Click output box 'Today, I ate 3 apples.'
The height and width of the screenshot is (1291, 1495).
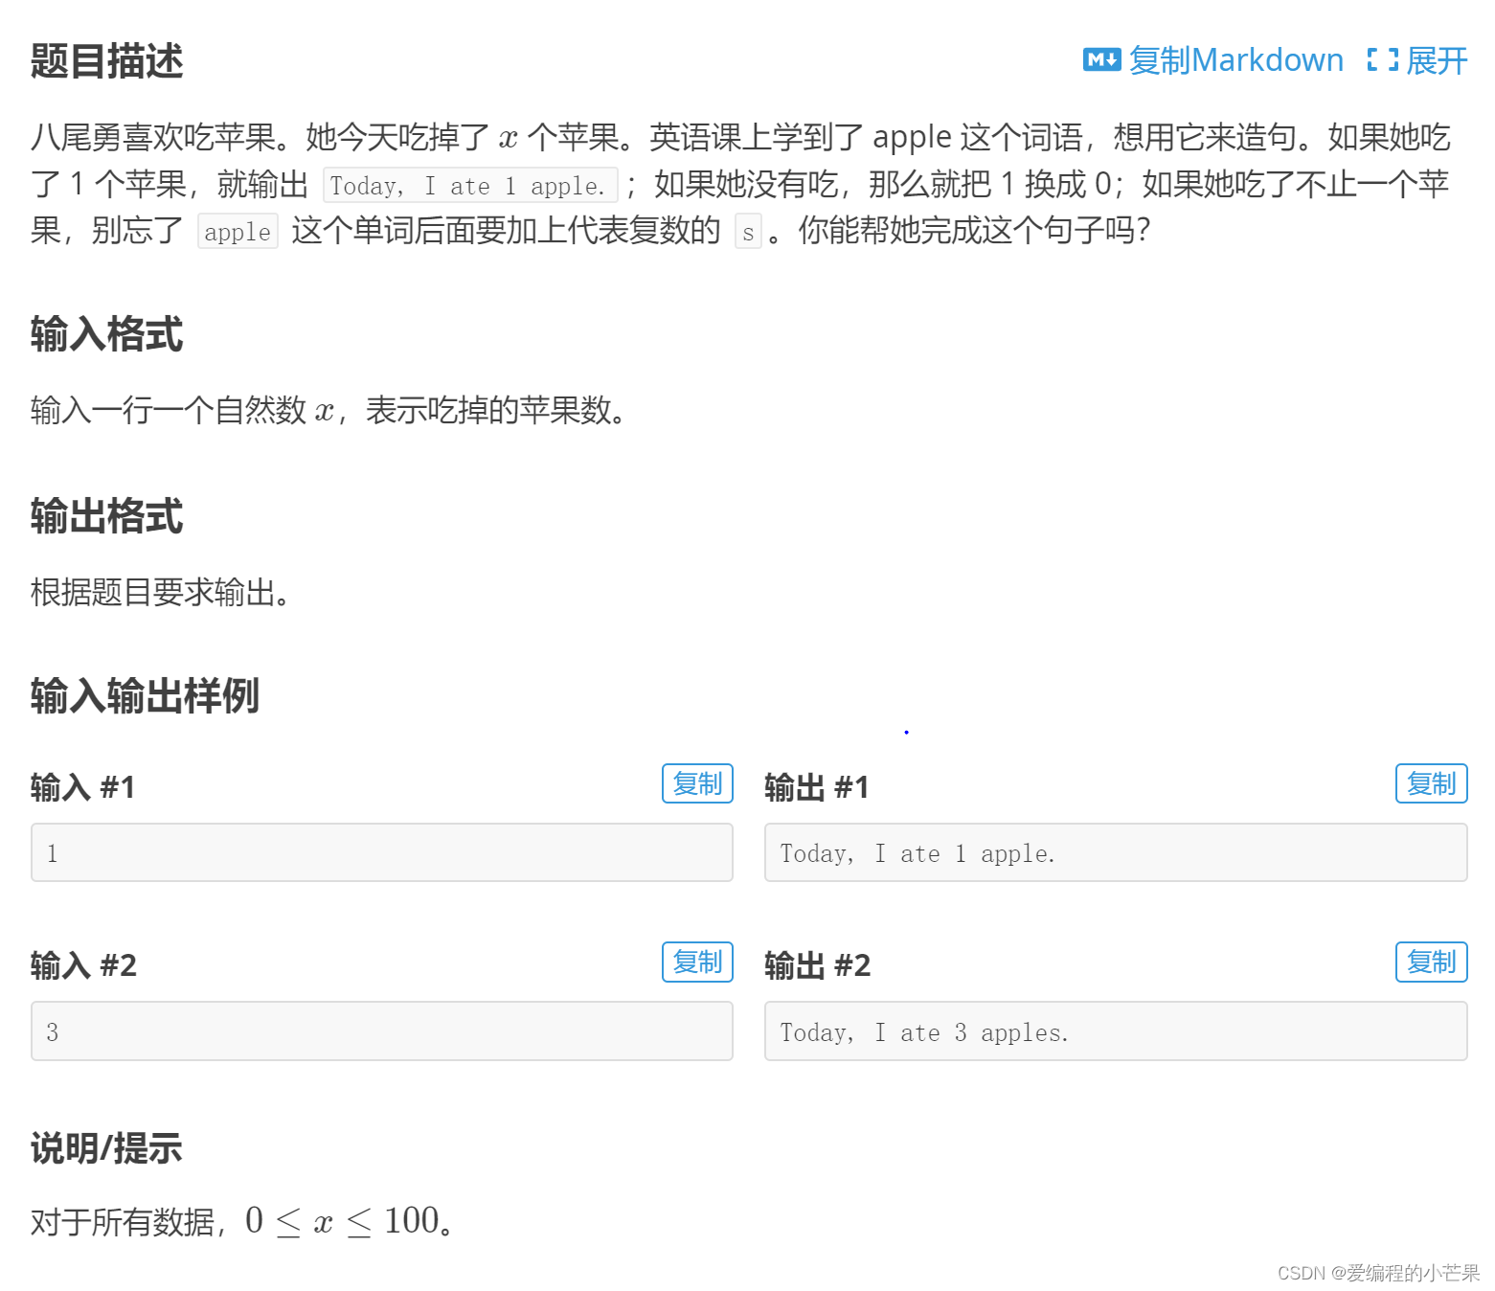click(1116, 1031)
